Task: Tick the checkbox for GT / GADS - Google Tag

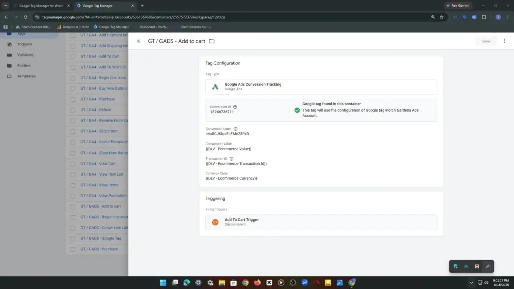Action: click(73, 238)
